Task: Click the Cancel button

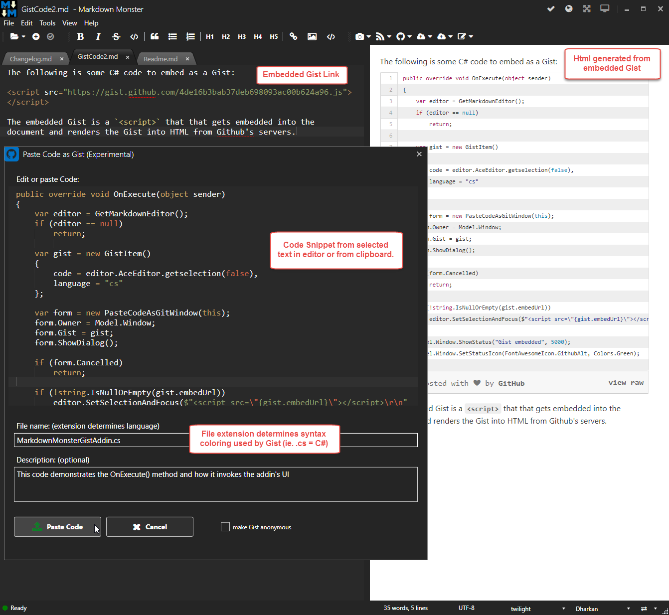Action: pos(150,527)
